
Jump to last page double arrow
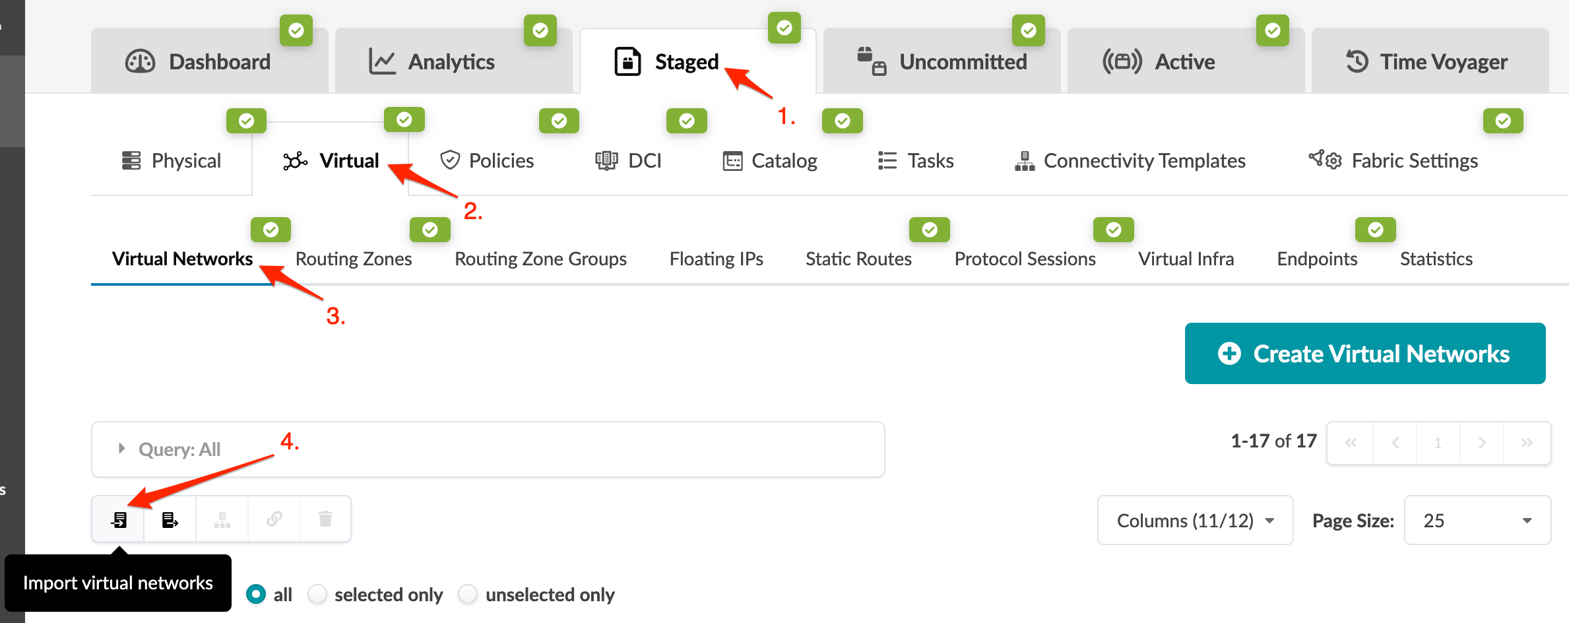pyautogui.click(x=1527, y=443)
